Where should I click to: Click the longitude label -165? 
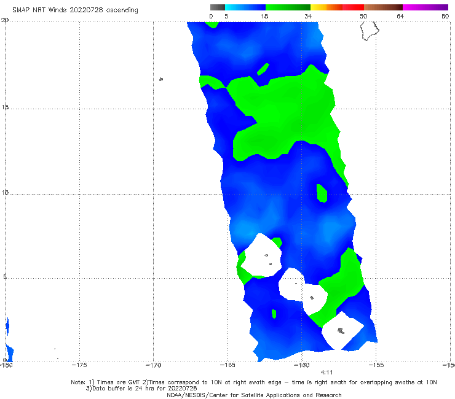click(x=228, y=365)
